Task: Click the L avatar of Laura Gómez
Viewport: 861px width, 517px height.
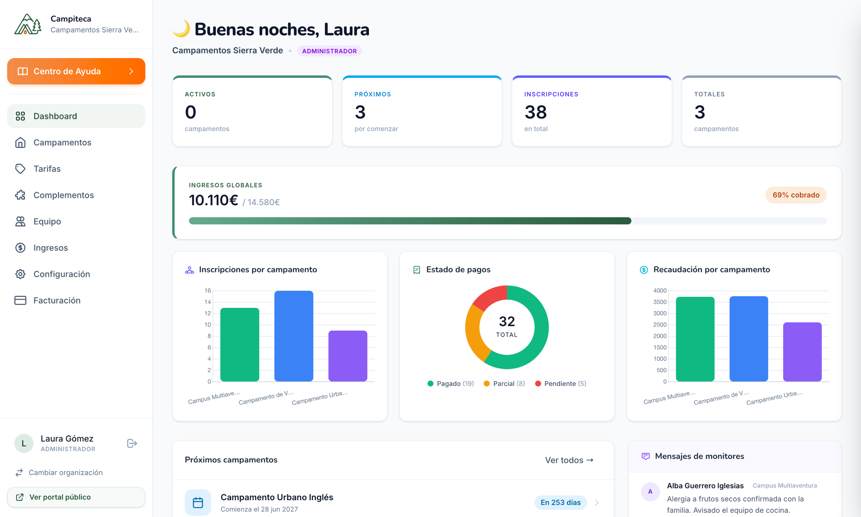Action: 24,443
